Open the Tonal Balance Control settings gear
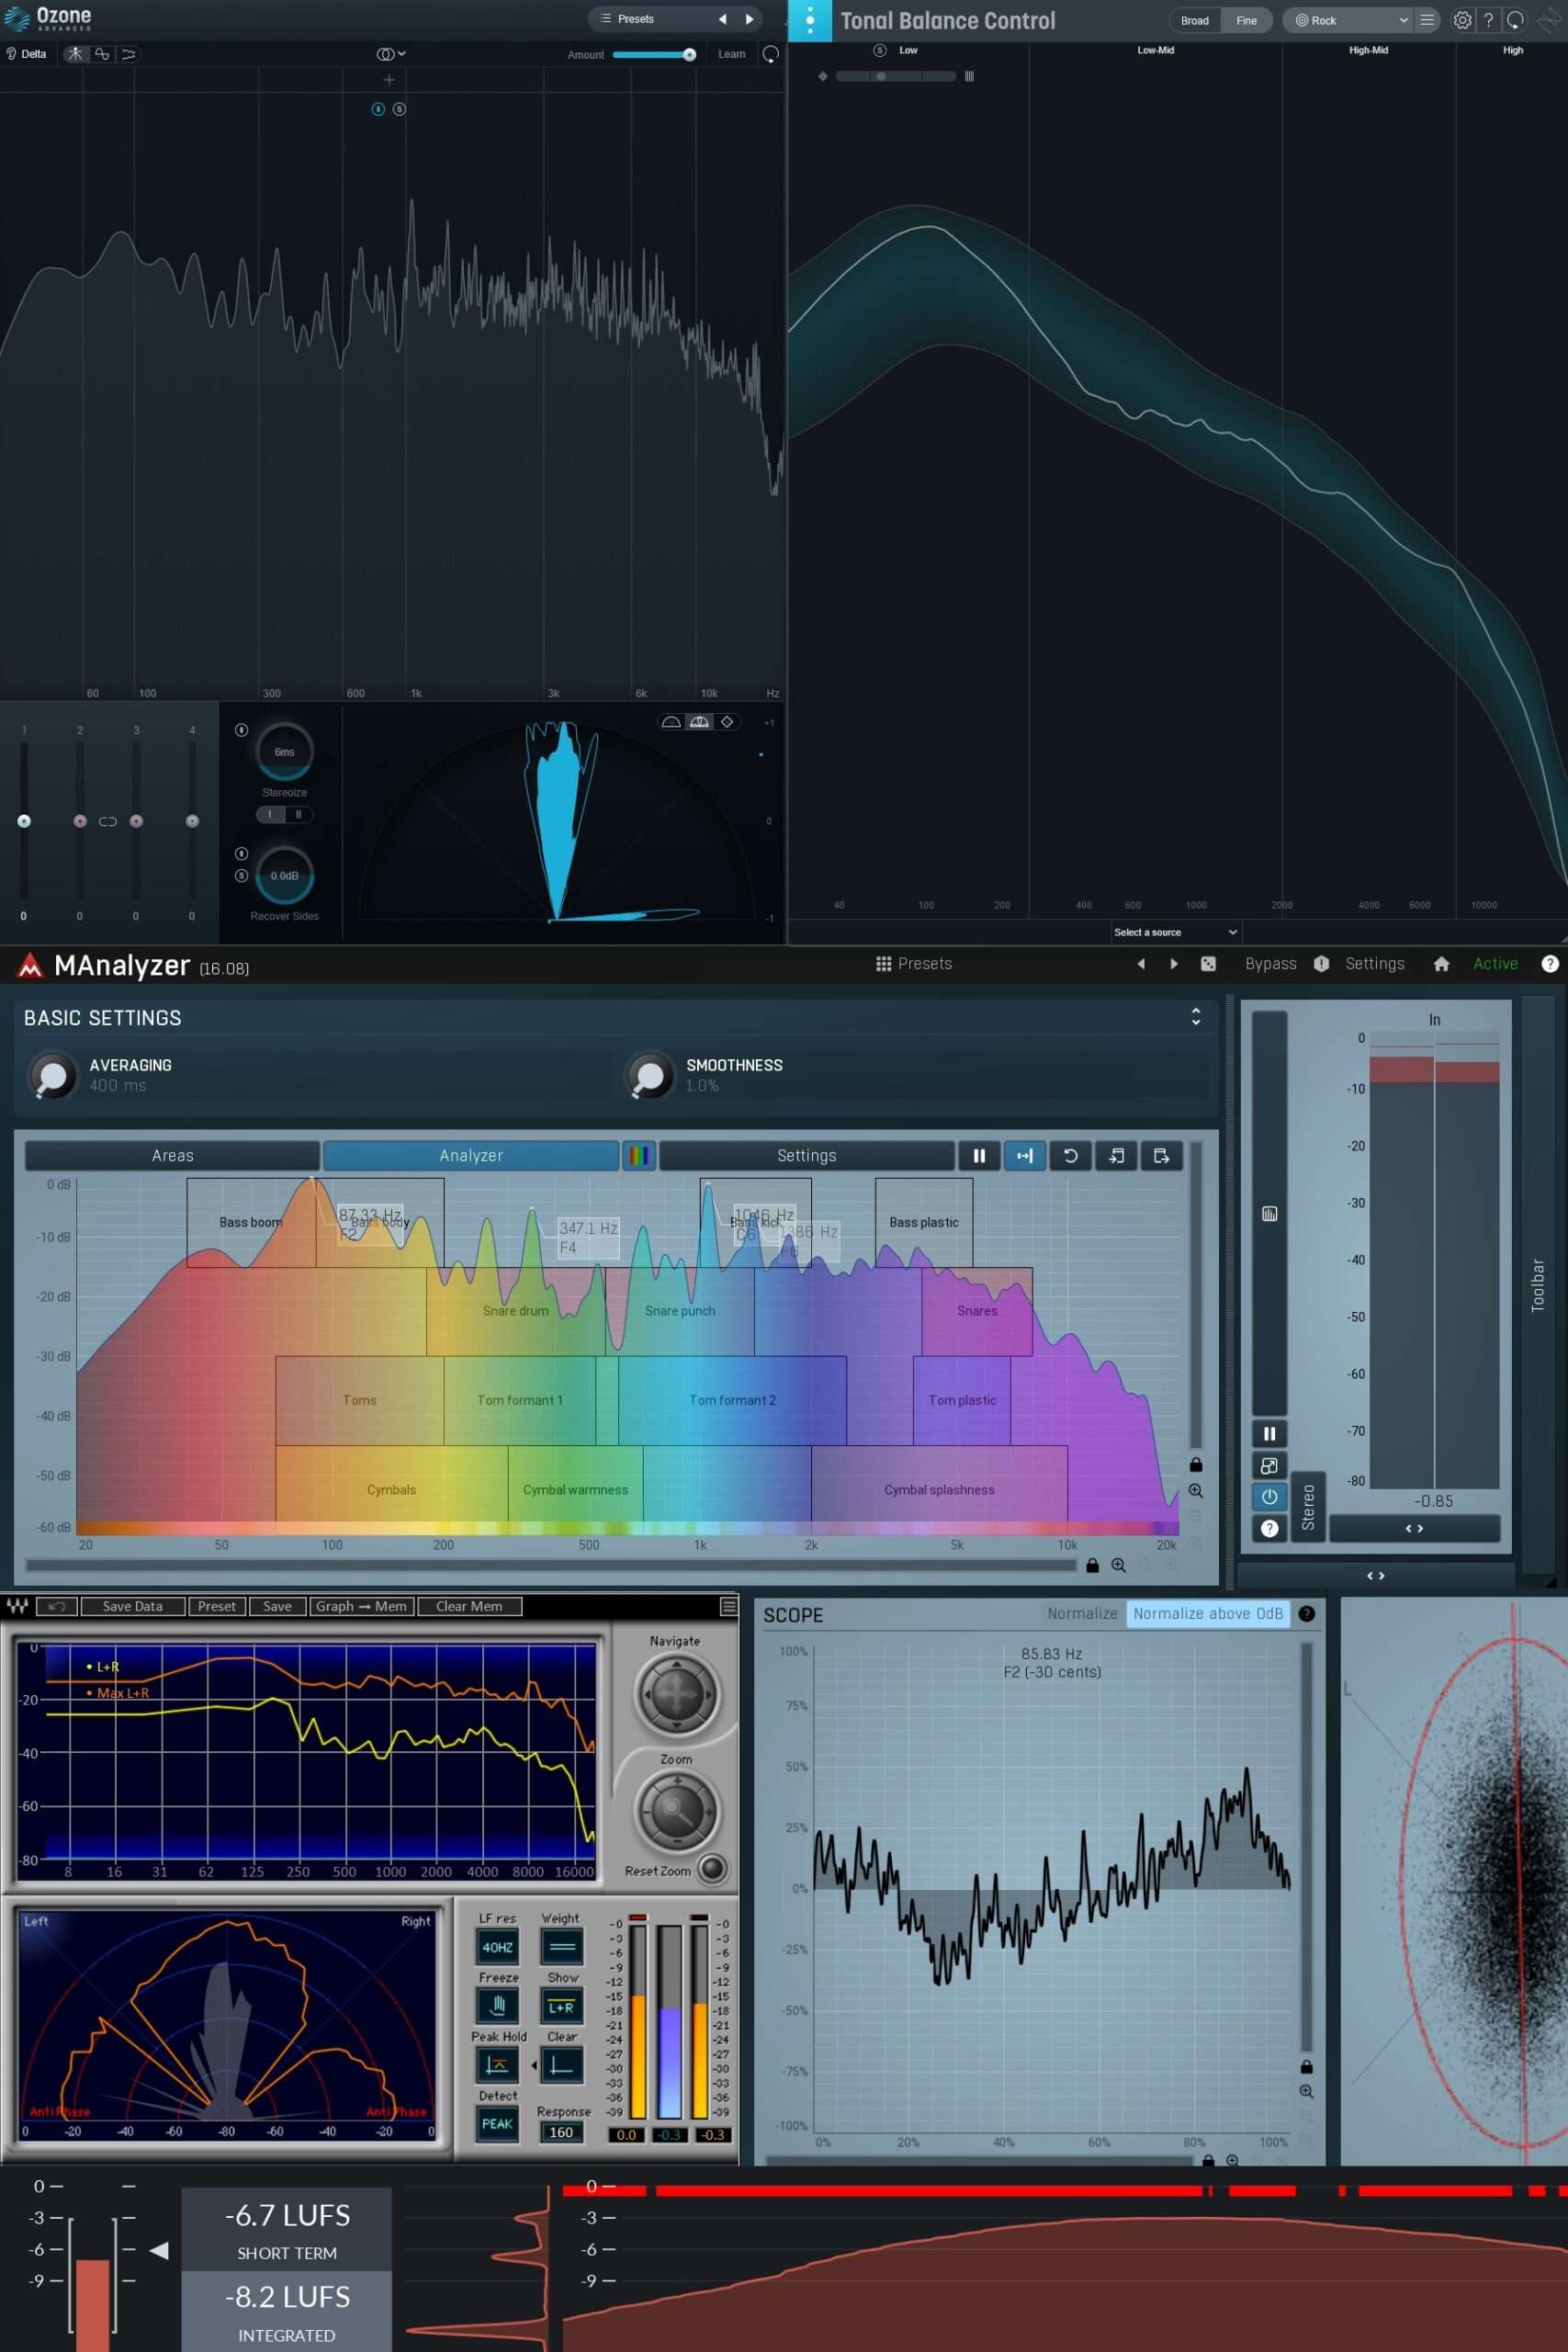Viewport: 1568px width, 2352px height. [x=1462, y=20]
